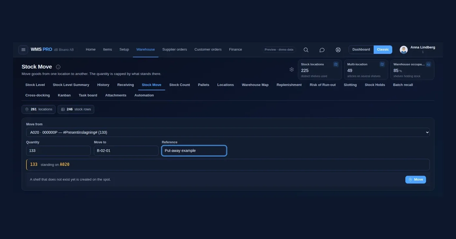Click the map icon on Stock locations card
The width and height of the screenshot is (456, 239).
[336, 64]
